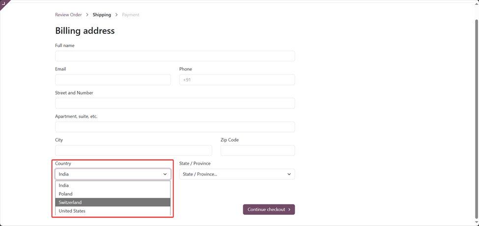Click into the Email input field
Image resolution: width=479 pixels, height=226 pixels.
tap(113, 80)
